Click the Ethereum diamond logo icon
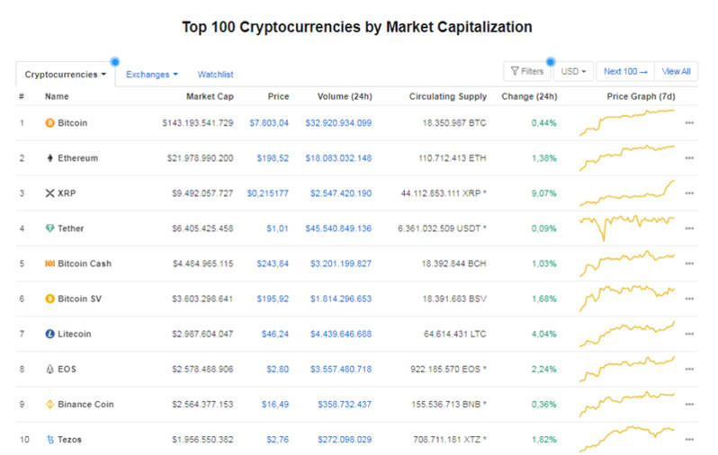This screenshot has height=455, width=718. 49,158
